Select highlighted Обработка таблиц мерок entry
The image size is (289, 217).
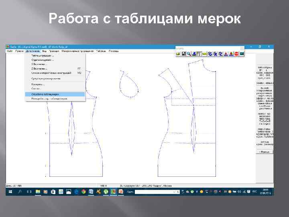(x=55, y=94)
